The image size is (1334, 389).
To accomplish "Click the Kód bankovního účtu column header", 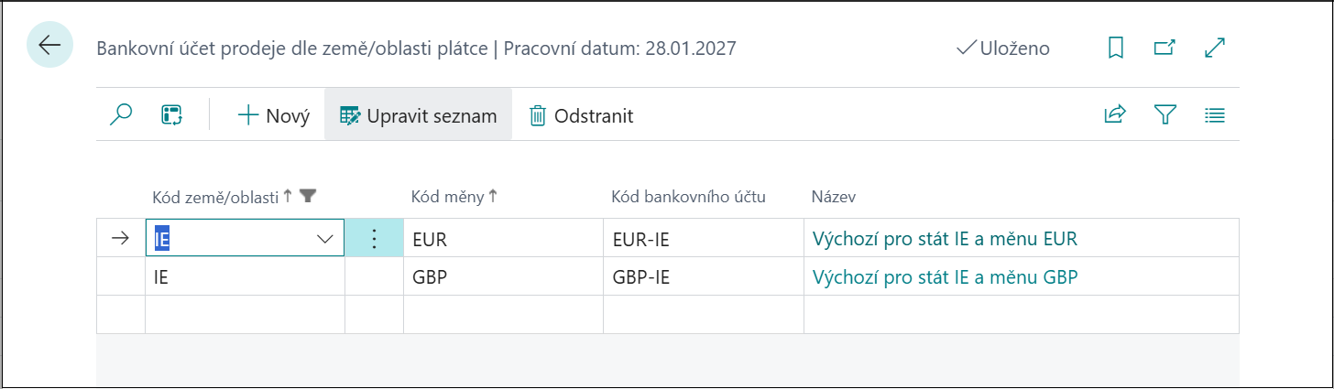I will [688, 196].
